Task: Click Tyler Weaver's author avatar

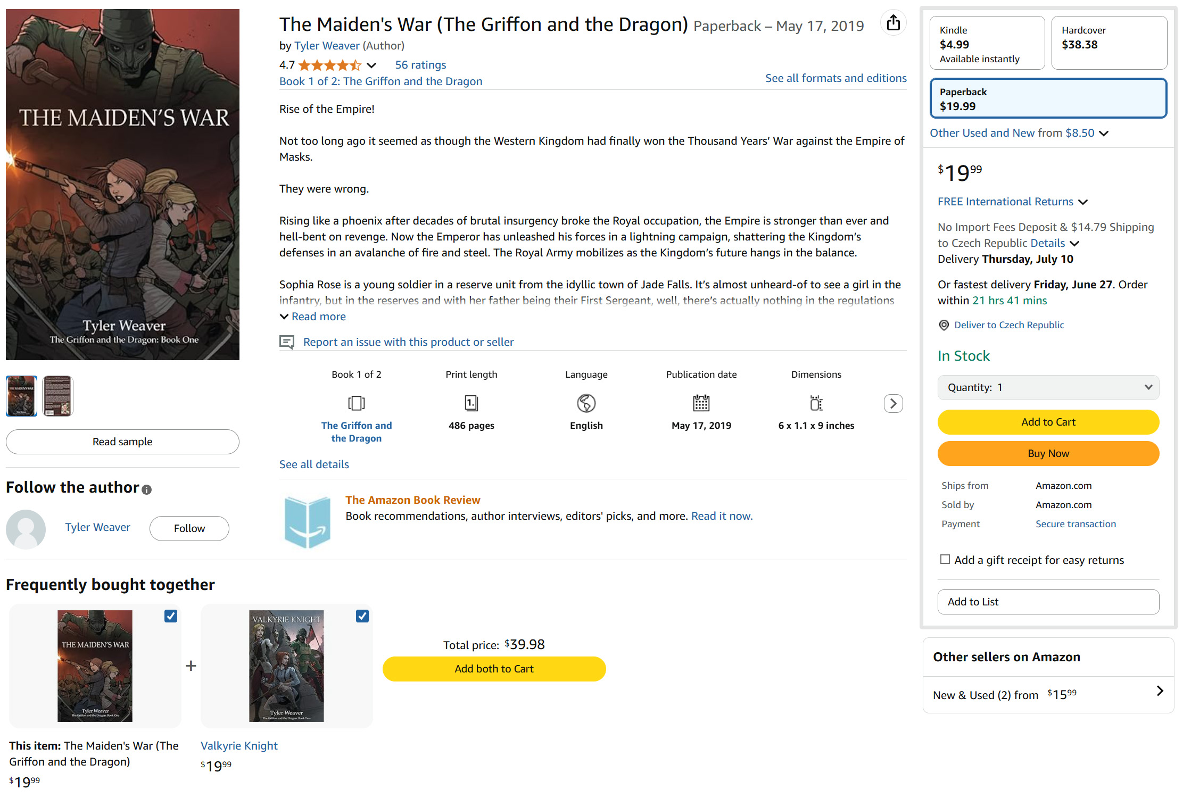Action: (26, 529)
